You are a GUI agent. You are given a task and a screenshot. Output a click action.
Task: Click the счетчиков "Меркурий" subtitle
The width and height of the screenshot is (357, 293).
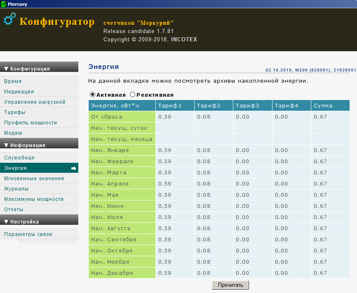coord(139,23)
